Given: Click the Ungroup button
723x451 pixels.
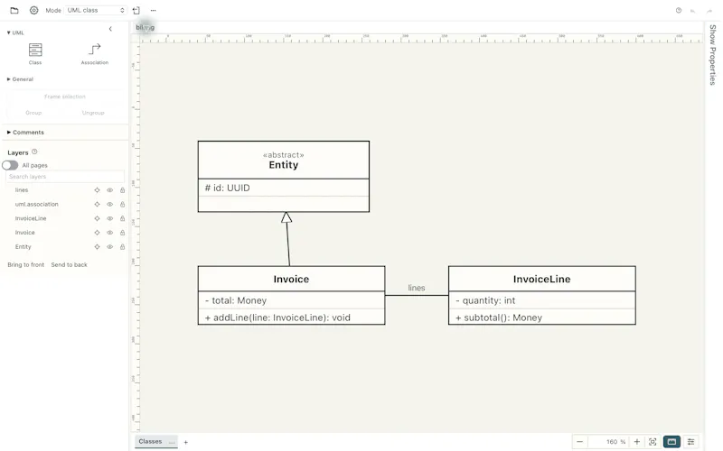Looking at the screenshot, I should click(93, 113).
